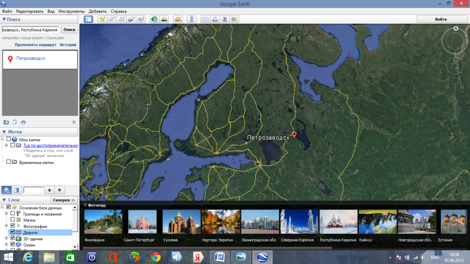This screenshot has height=264, width=470.
Task: Open the История link
Action: click(x=68, y=45)
